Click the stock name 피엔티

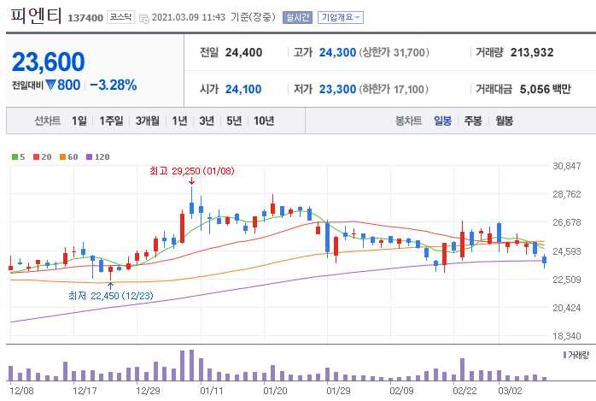(36, 15)
